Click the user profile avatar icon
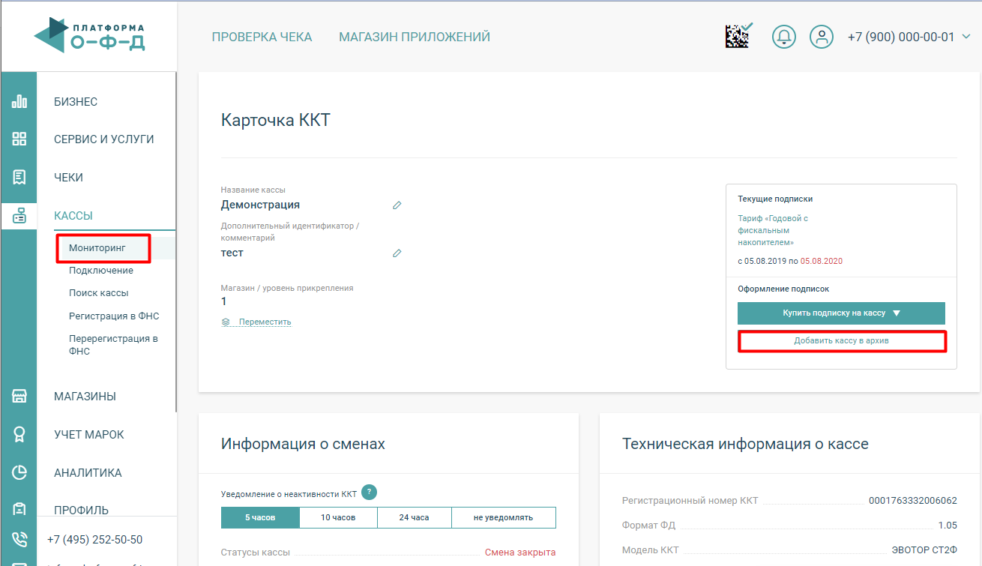The width and height of the screenshot is (982, 566). click(822, 37)
